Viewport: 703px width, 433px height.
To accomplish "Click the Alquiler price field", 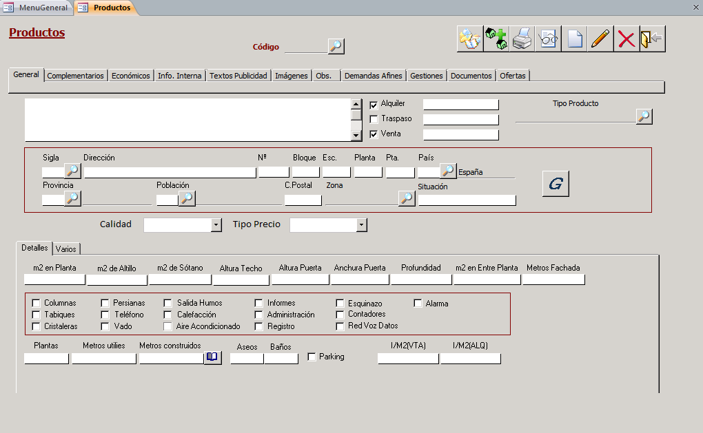I will [x=461, y=105].
